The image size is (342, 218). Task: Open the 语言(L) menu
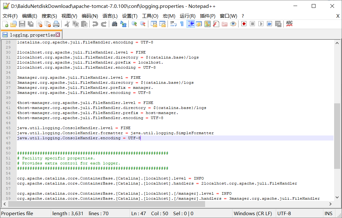110,16
